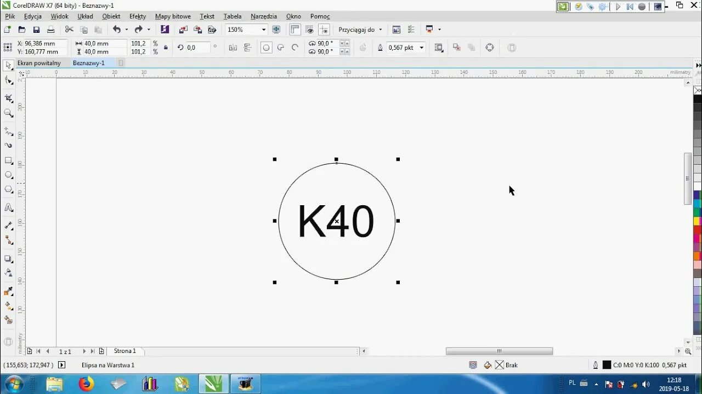Click the Undo icon
Image resolution: width=702 pixels, height=394 pixels.
click(117, 29)
